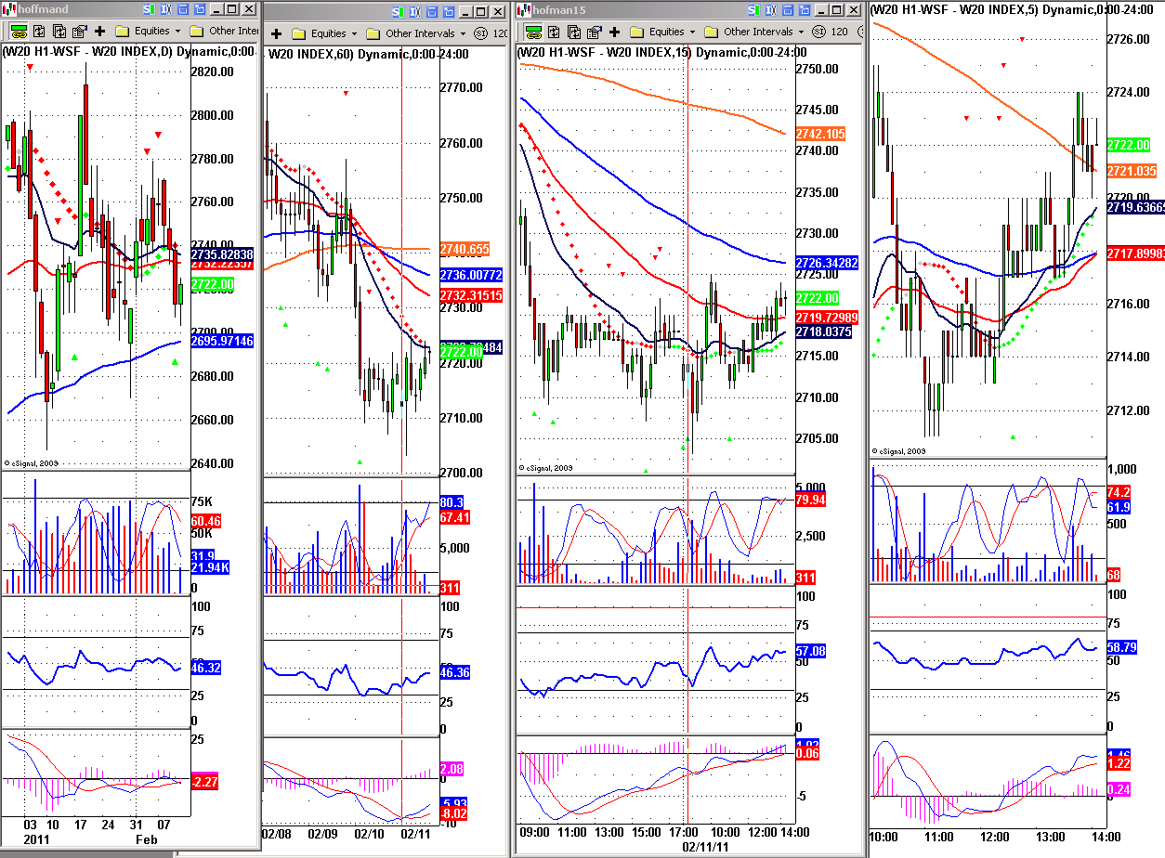Toggle the chain link icon in hofman15 toolbar

pyautogui.click(x=532, y=32)
